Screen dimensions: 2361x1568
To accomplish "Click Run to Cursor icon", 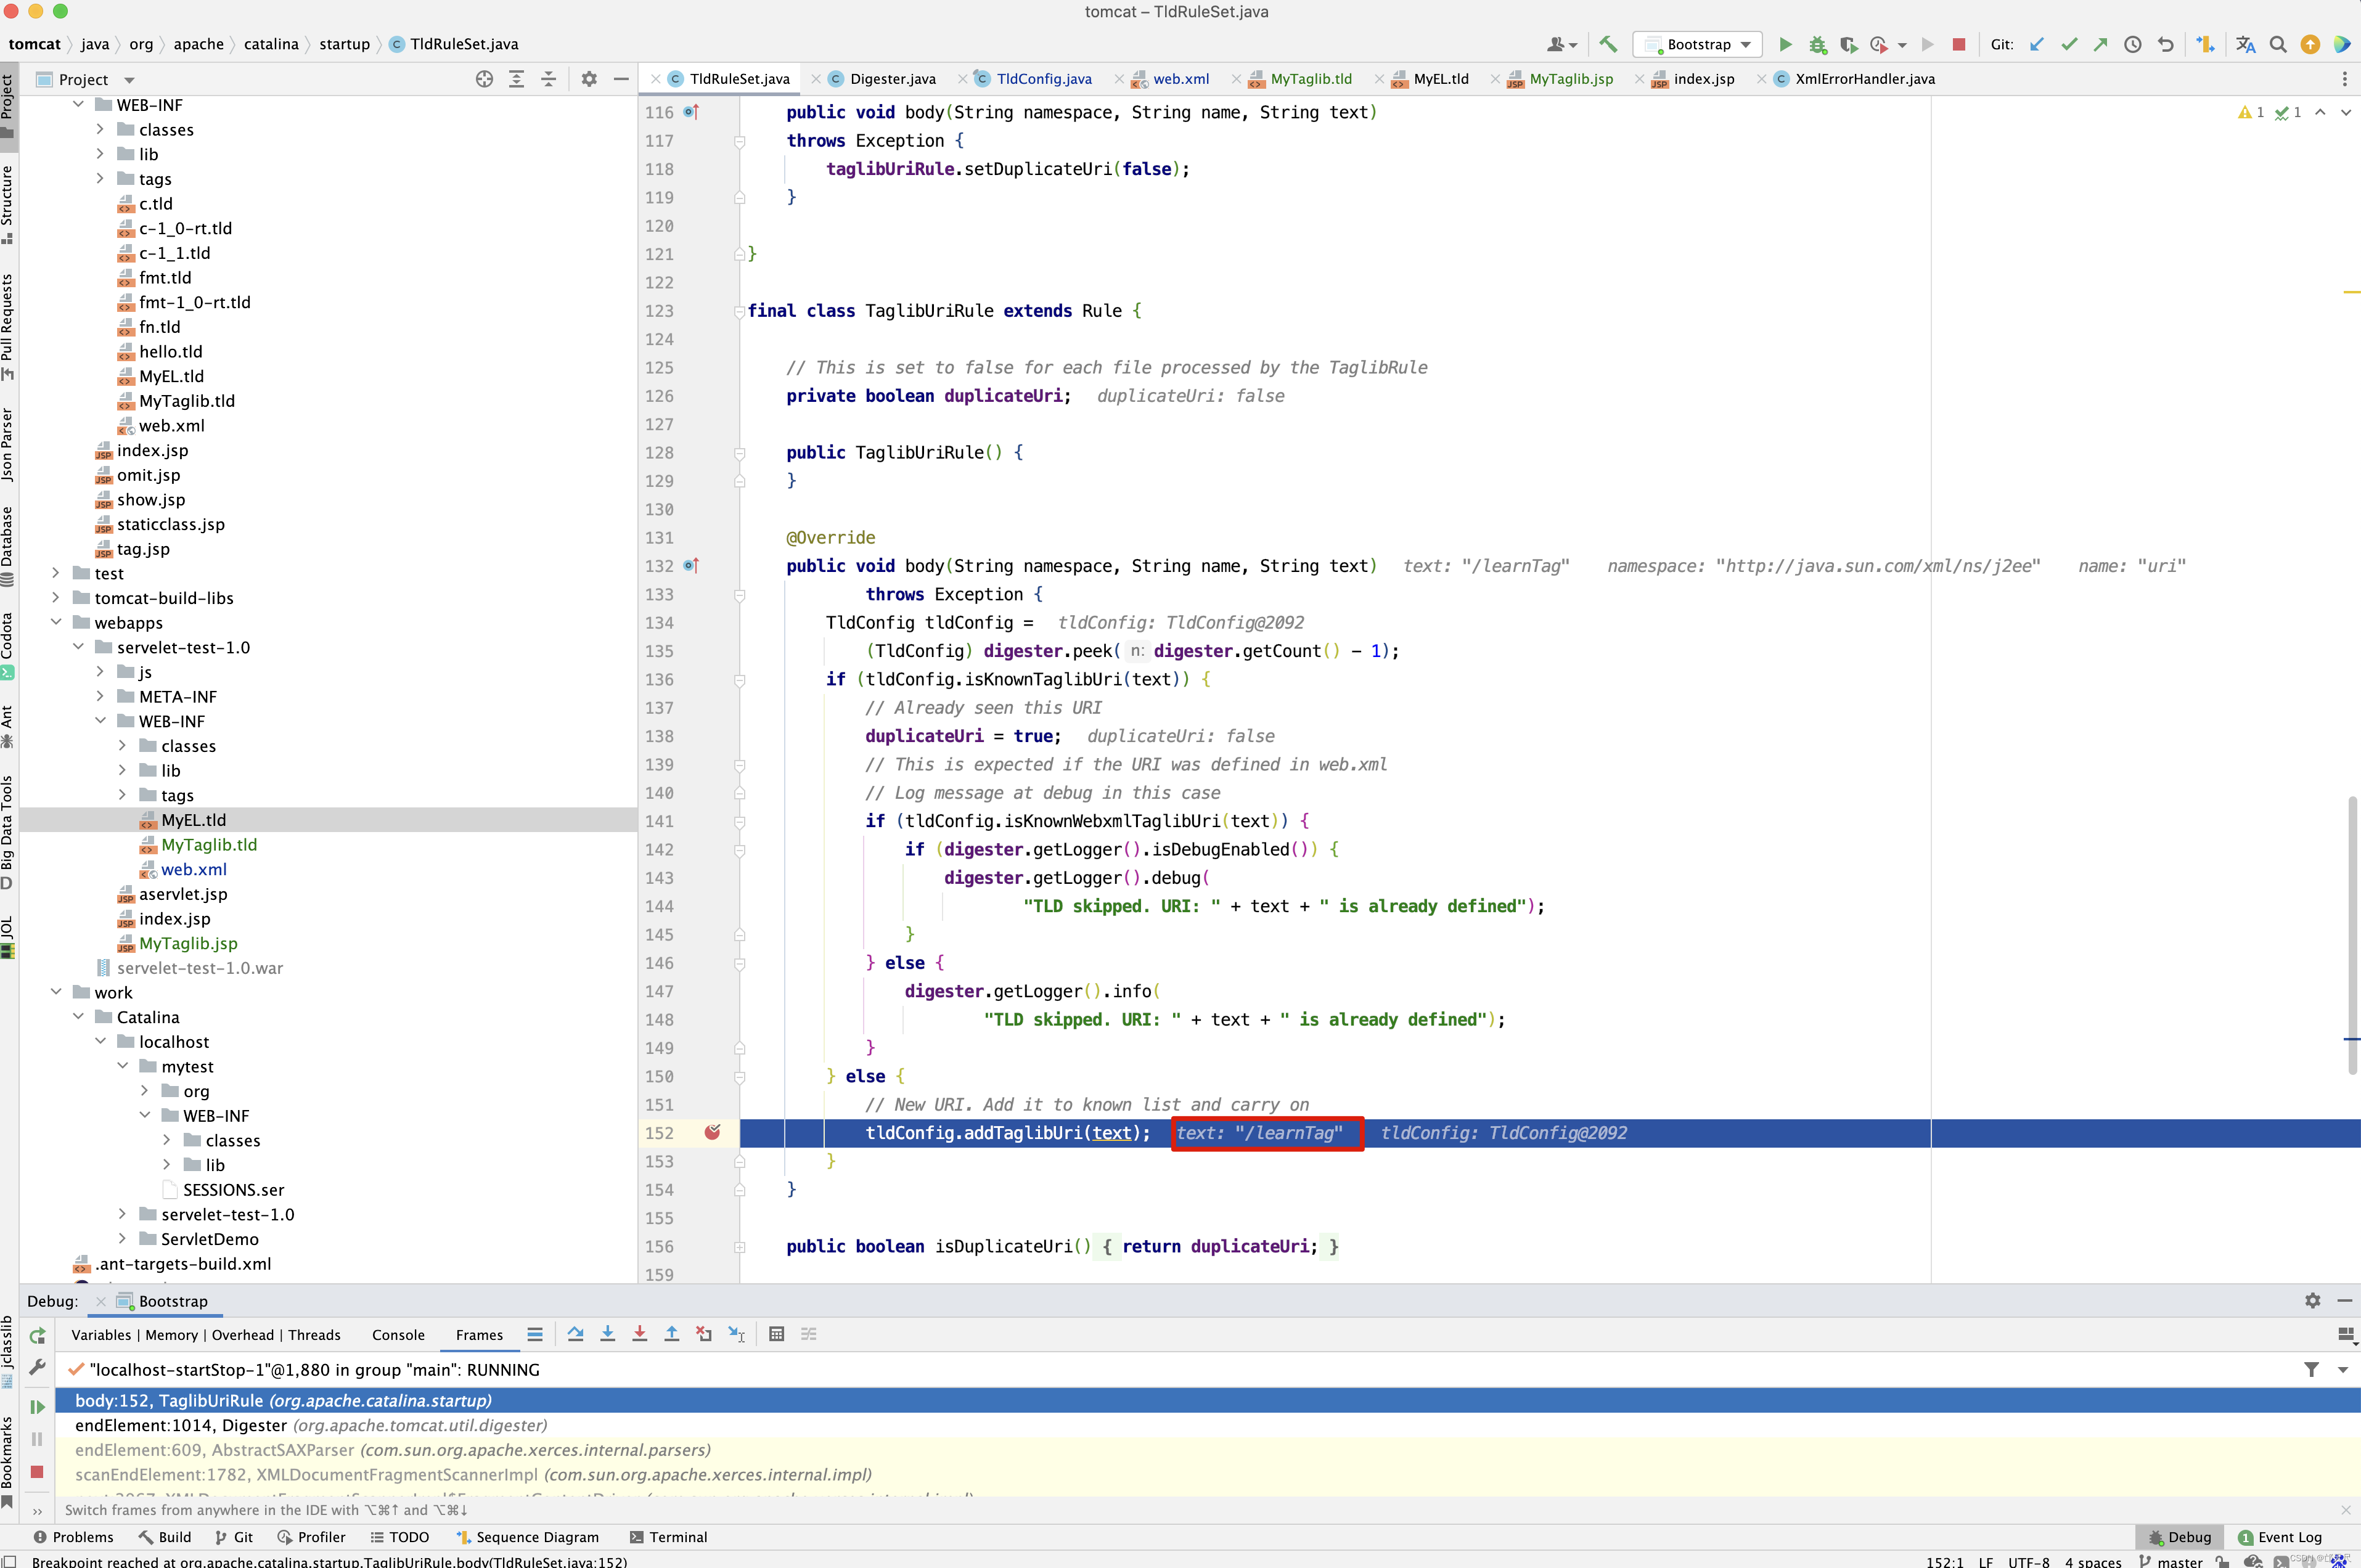I will point(737,1334).
